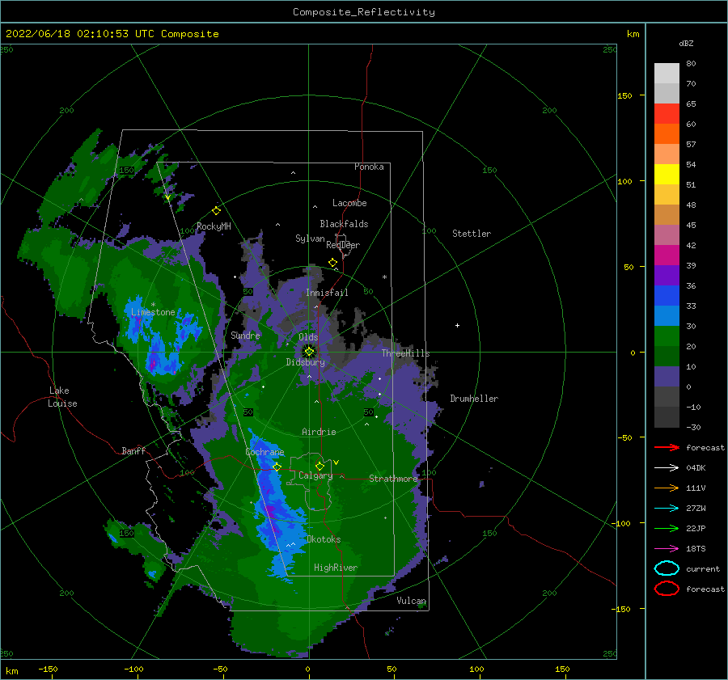Pick the dark orange swatch between 60 and 57
The image size is (728, 680).
point(667,134)
